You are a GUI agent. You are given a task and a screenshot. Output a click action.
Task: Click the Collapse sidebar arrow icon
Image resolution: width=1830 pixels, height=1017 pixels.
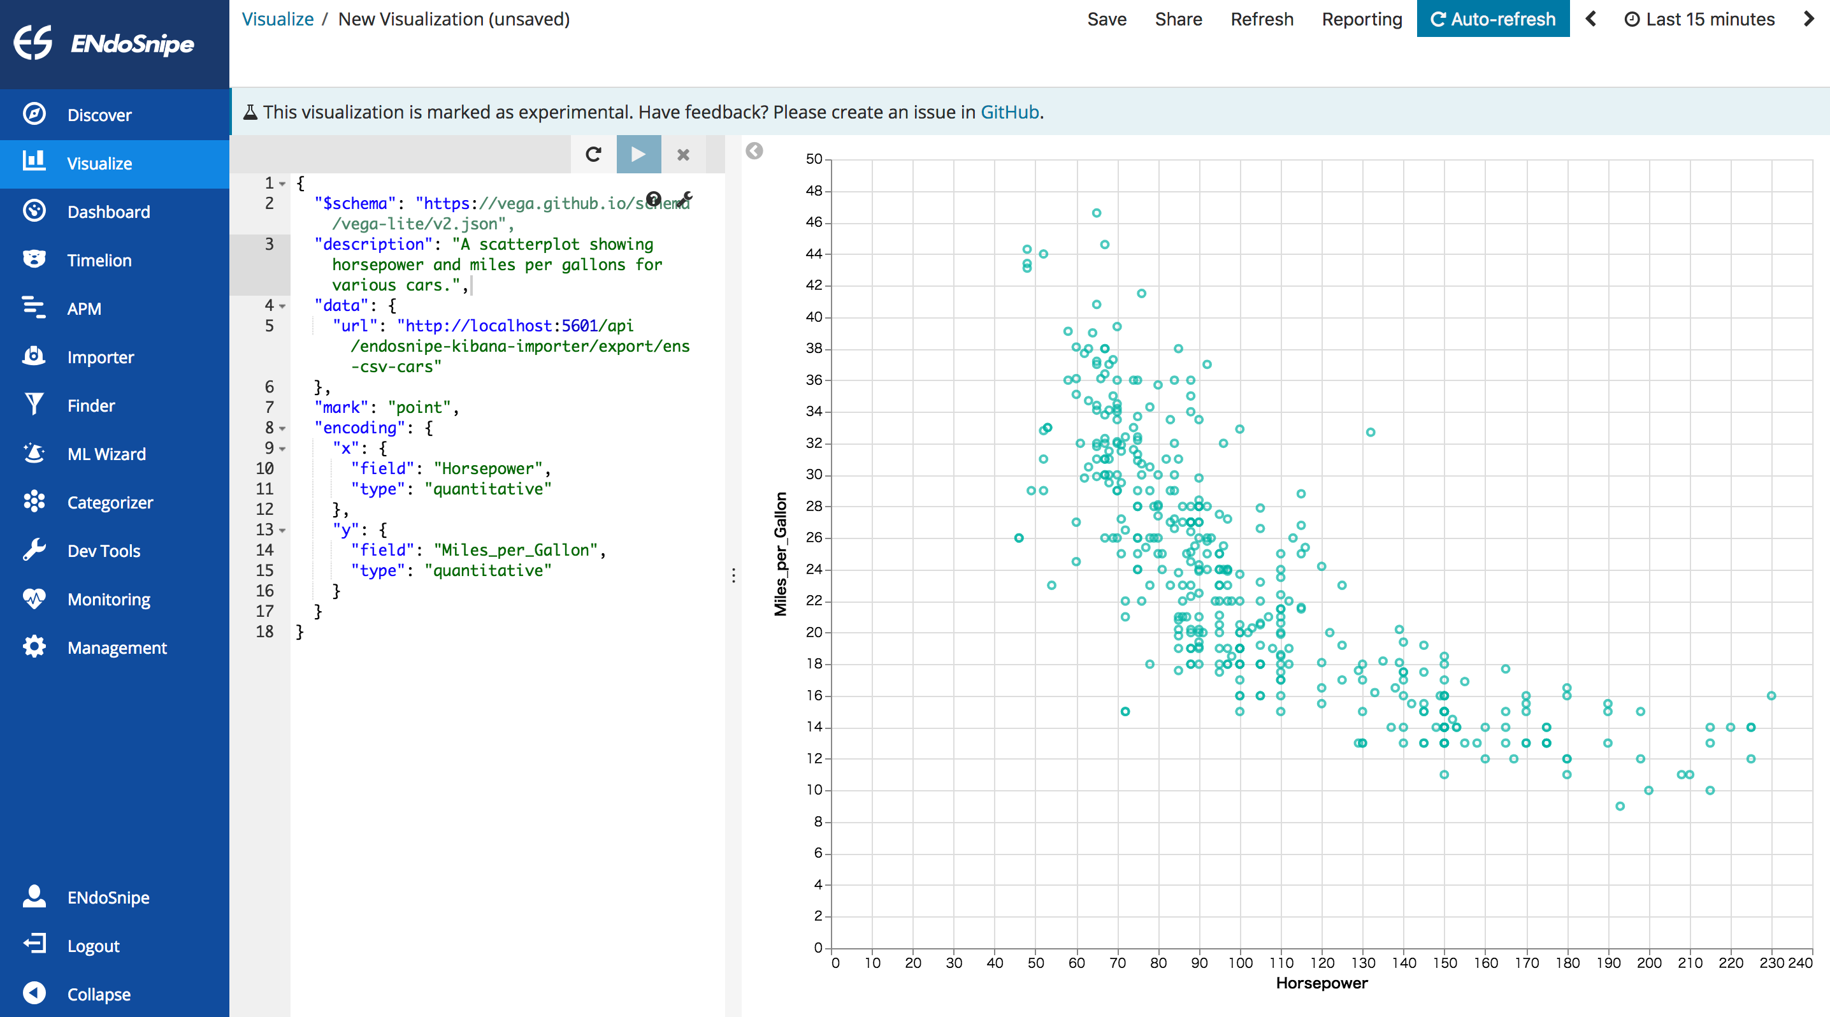click(x=34, y=993)
